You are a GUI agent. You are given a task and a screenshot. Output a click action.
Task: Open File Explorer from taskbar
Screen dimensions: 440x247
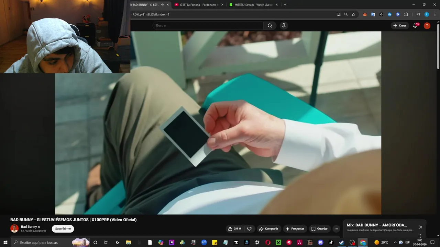(x=128, y=243)
